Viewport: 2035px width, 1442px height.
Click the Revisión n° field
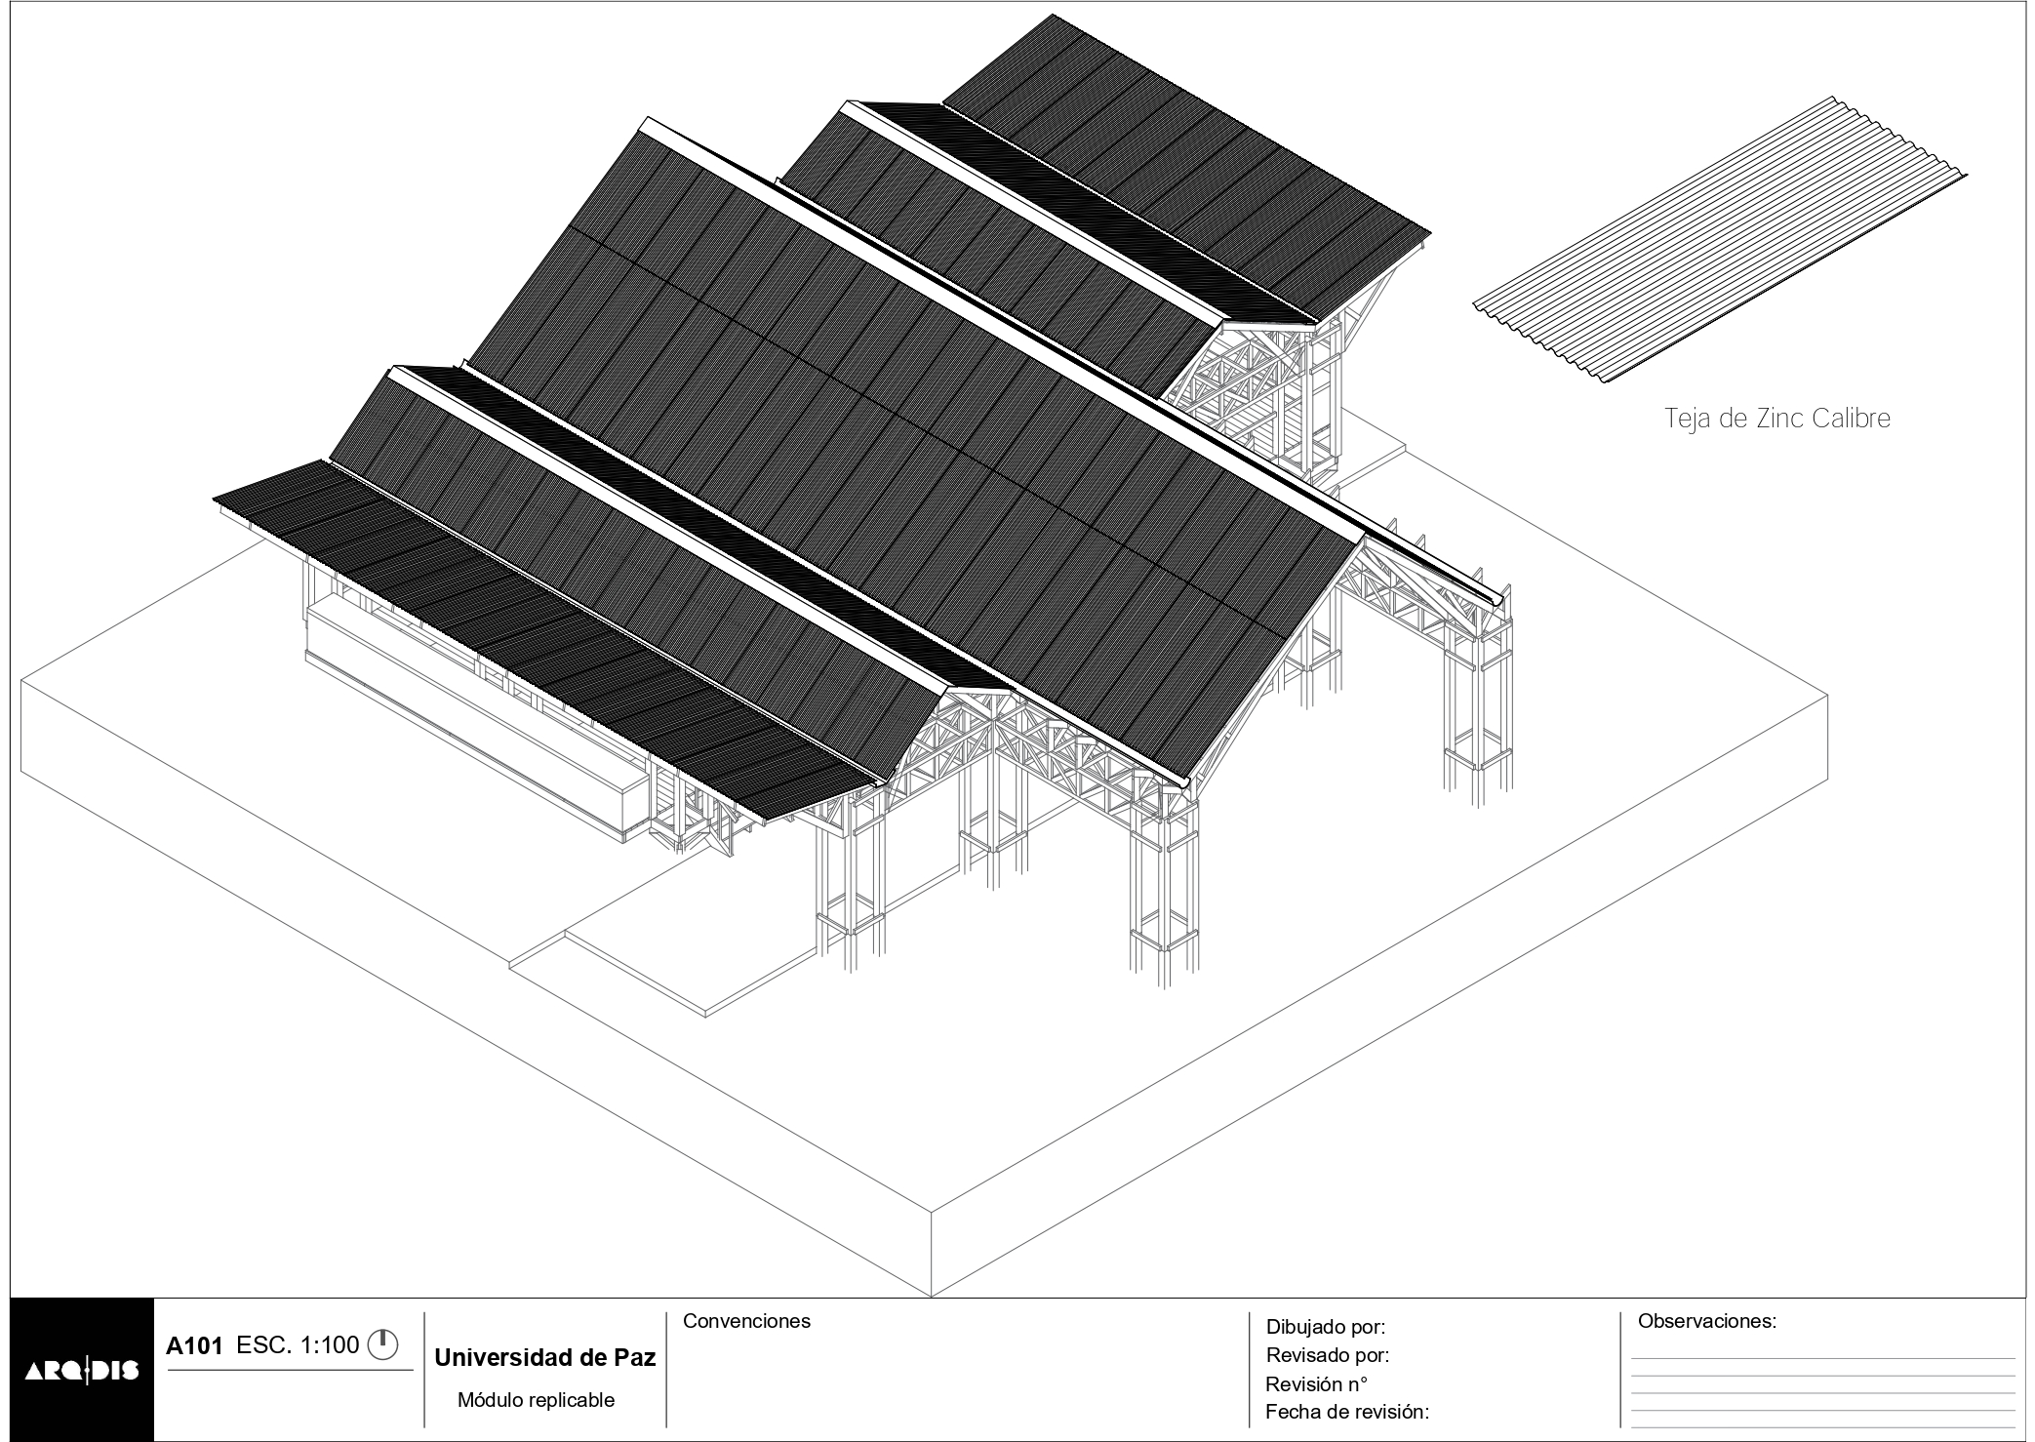click(1316, 1383)
